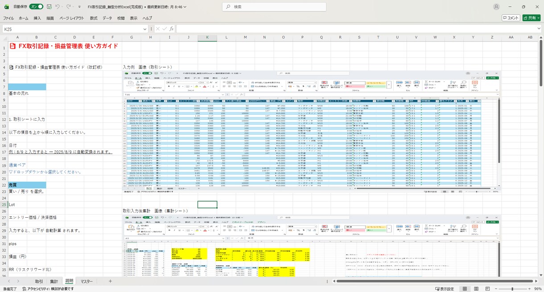Click the vertical scrollbar thumb
Screen dimensions: 544x292
[x=541, y=64]
